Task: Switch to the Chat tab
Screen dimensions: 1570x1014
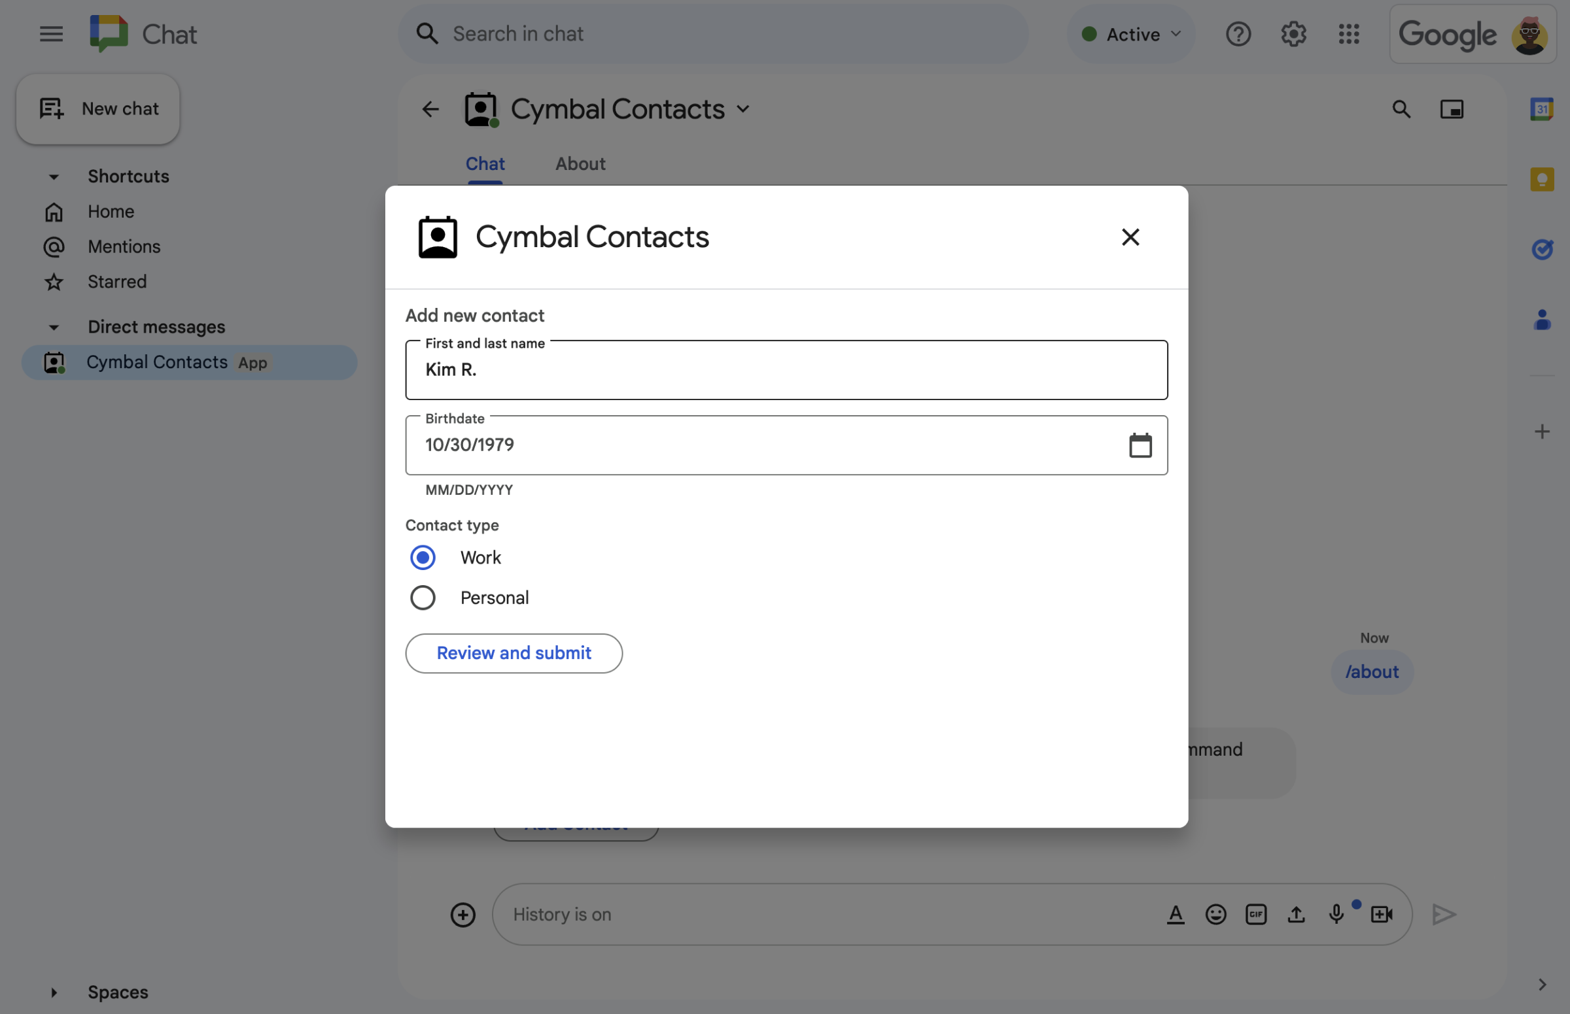Action: pyautogui.click(x=484, y=162)
